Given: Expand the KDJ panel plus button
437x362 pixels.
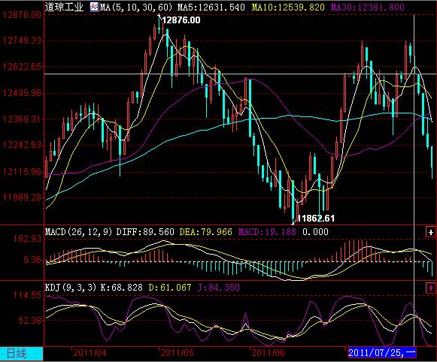Looking at the screenshot, I should pos(431,288).
